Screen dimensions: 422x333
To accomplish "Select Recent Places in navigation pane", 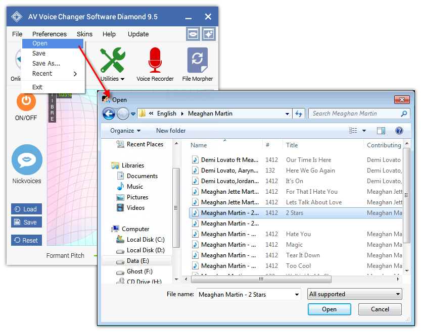I will 139,144.
